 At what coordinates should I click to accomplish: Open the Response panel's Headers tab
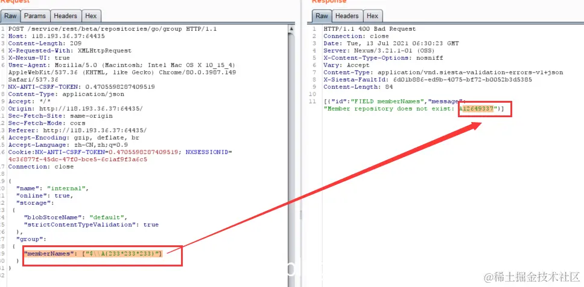click(x=347, y=16)
